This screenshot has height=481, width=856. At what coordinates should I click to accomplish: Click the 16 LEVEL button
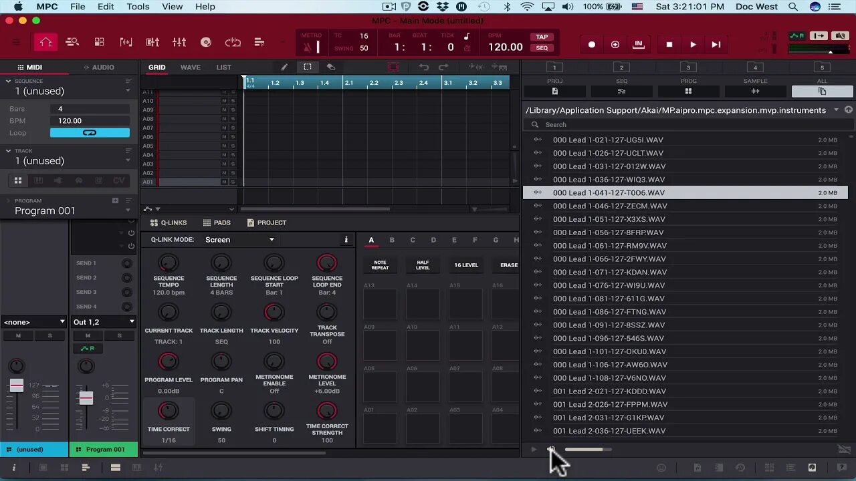coord(466,265)
